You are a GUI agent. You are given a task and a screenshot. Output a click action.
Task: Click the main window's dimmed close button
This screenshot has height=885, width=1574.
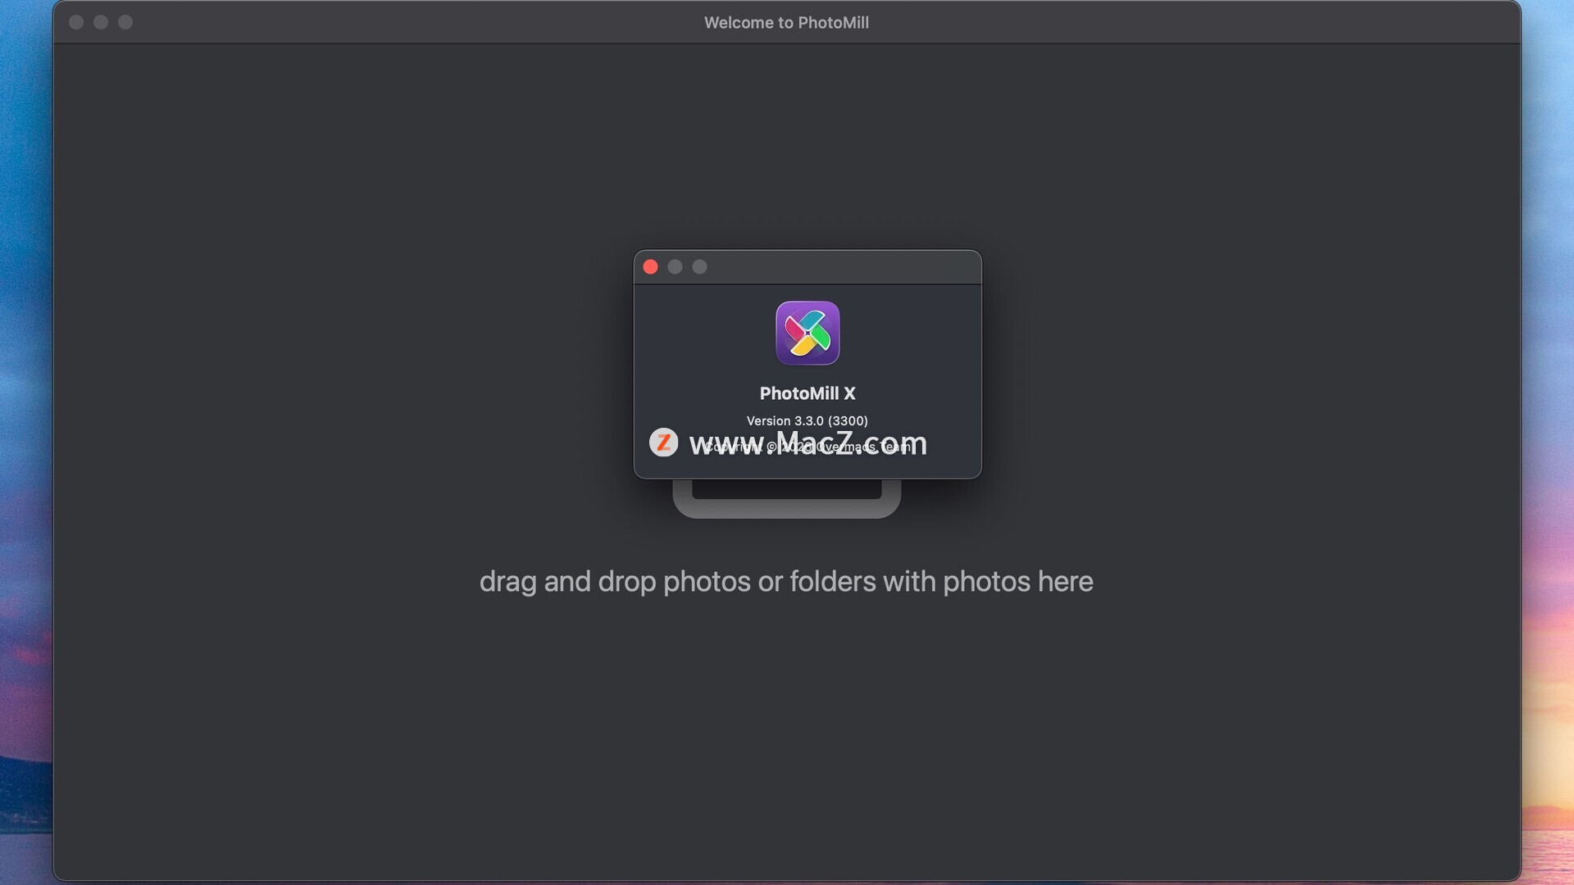(x=76, y=22)
